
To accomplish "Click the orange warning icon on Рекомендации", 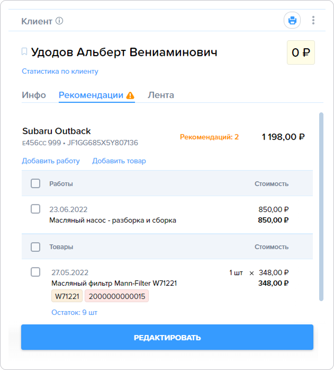I will pos(130,95).
